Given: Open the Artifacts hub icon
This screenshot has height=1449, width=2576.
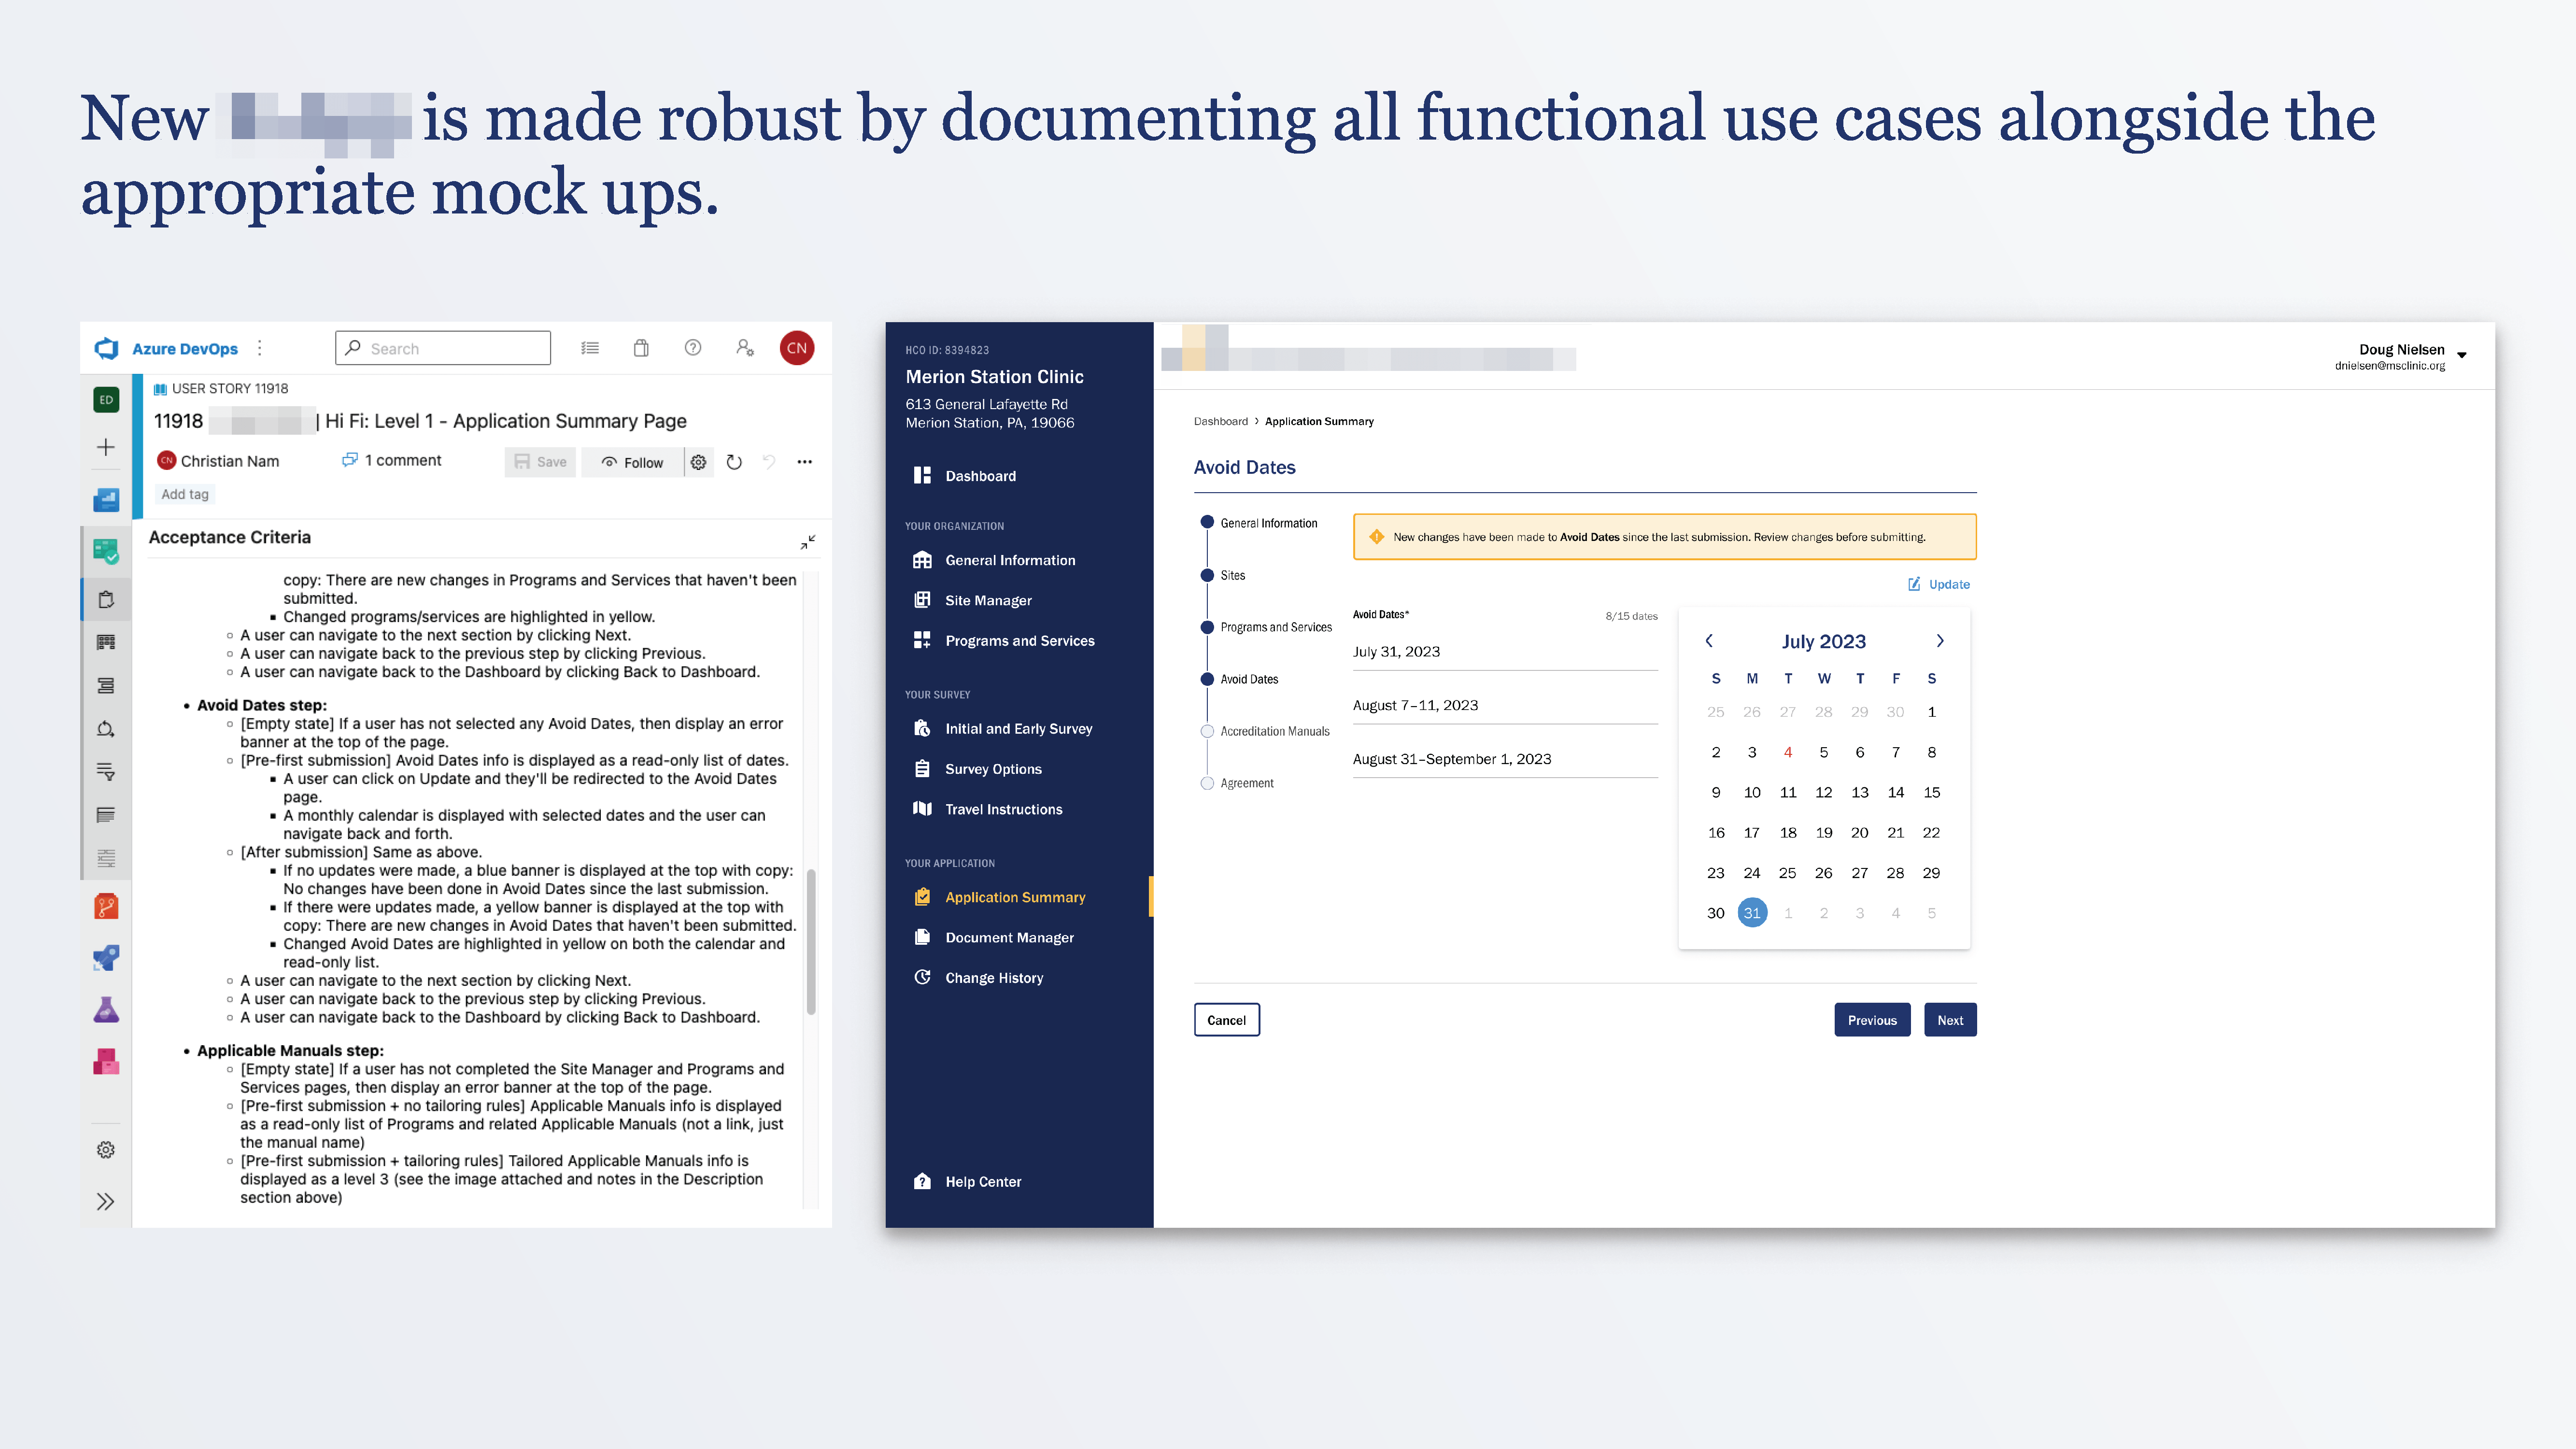Looking at the screenshot, I should pyautogui.click(x=106, y=1062).
